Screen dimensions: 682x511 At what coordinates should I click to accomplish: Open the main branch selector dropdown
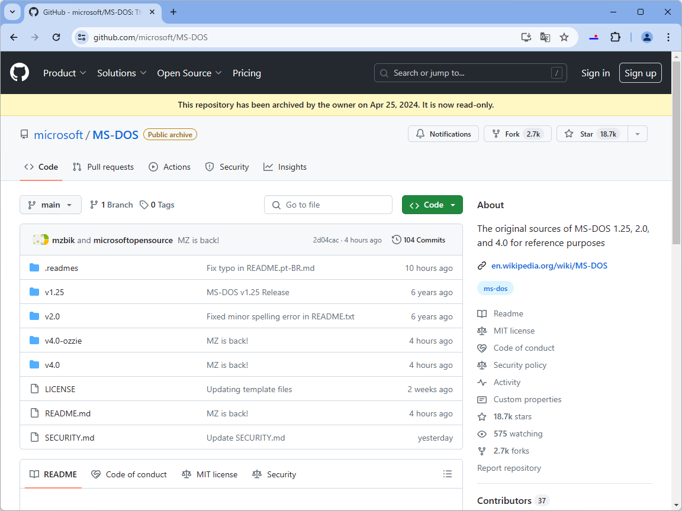coord(50,204)
